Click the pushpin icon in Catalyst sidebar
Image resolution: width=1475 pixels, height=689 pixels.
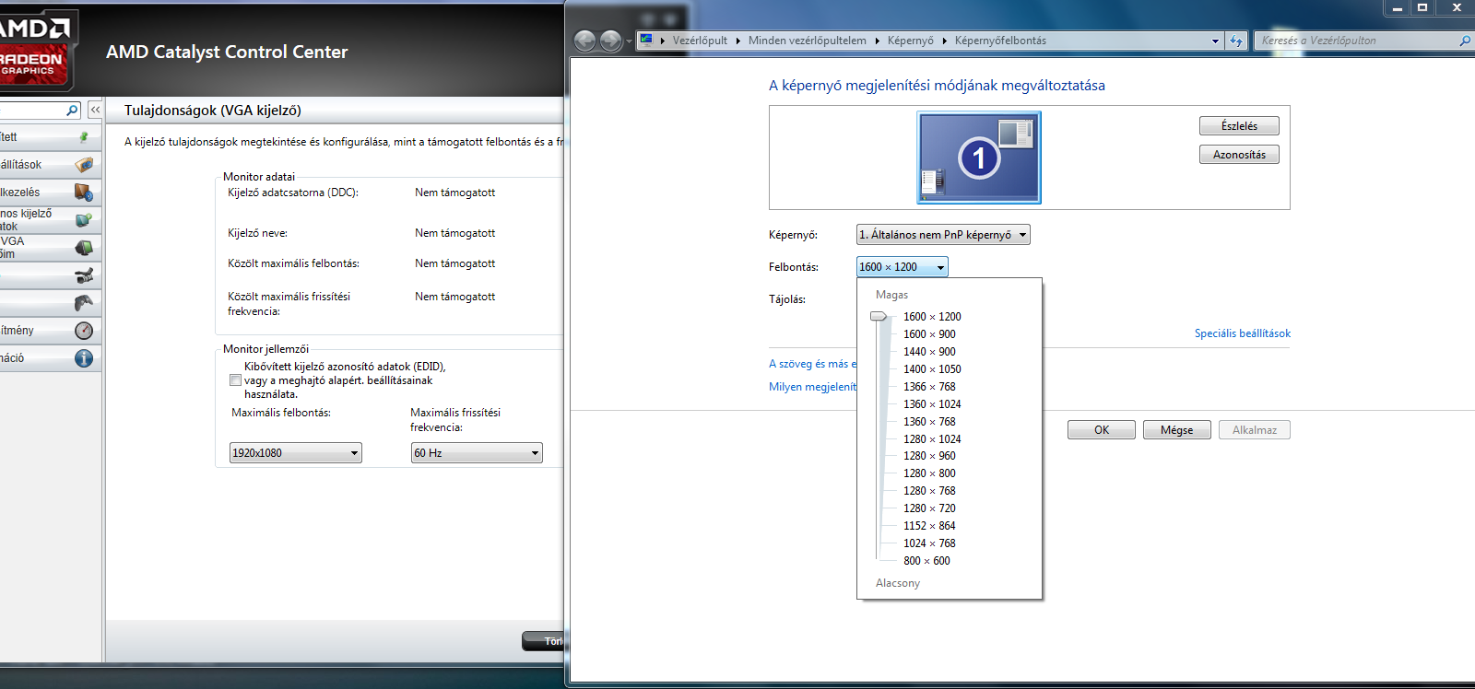[84, 137]
